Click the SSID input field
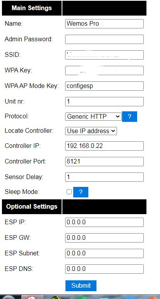The width and height of the screenshot is (160, 299). [104, 55]
